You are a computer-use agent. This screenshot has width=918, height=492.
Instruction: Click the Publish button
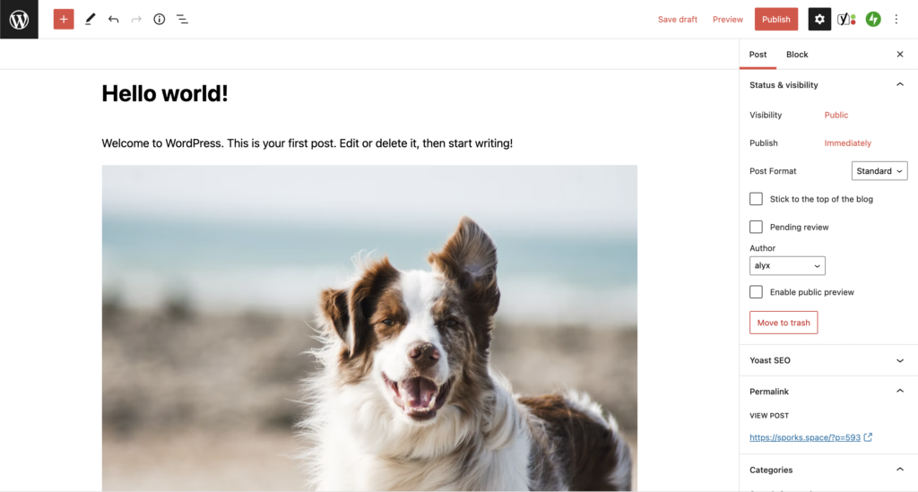[776, 20]
